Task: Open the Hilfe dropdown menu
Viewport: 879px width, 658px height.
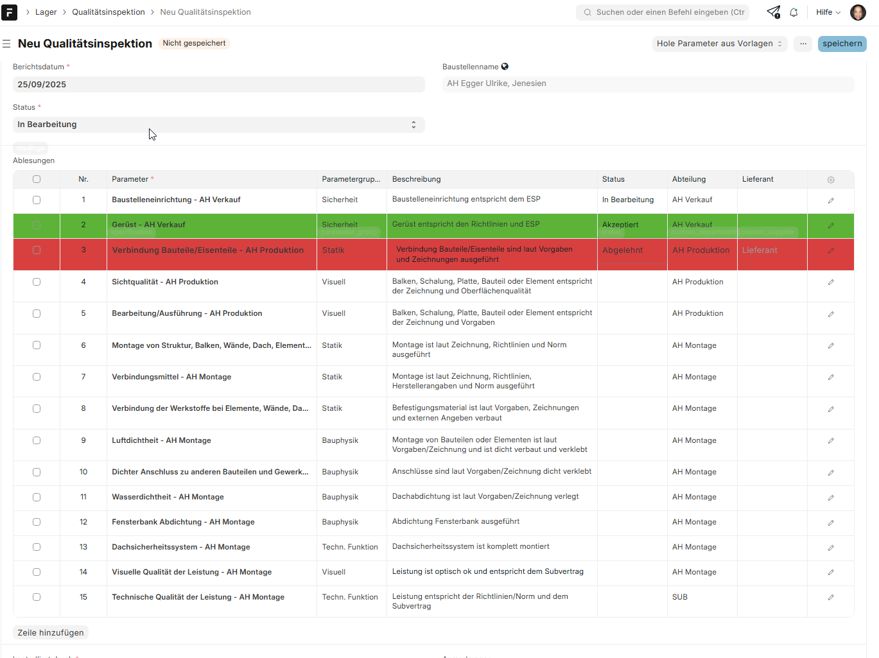Action: click(828, 12)
